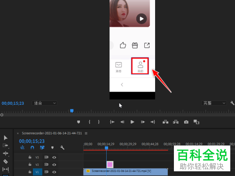This screenshot has height=176, width=235.
Task: Hide track V2 output eye
Action: click(54, 165)
